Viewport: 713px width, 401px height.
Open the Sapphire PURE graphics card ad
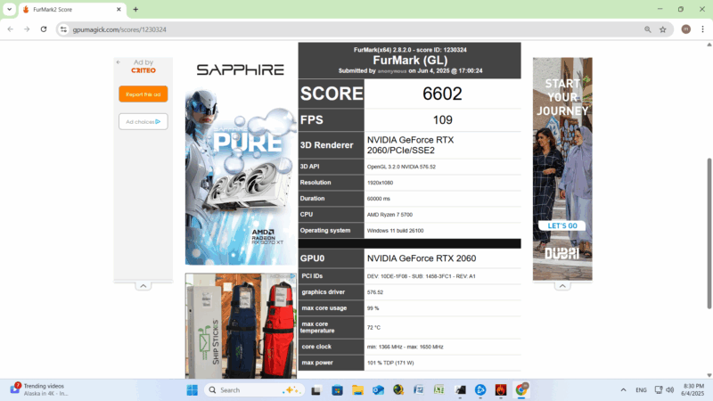(x=241, y=161)
